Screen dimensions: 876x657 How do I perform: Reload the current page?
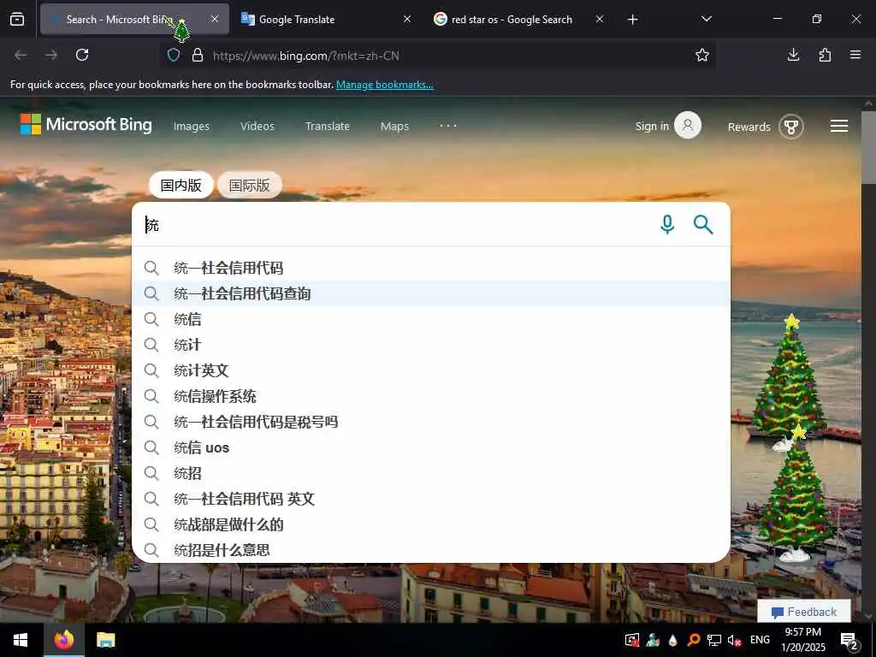[82, 55]
